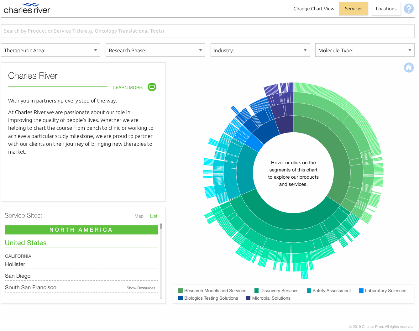This screenshot has width=419, height=331.
Task: Click the Laboratory Sciences legend square
Action: (361, 291)
